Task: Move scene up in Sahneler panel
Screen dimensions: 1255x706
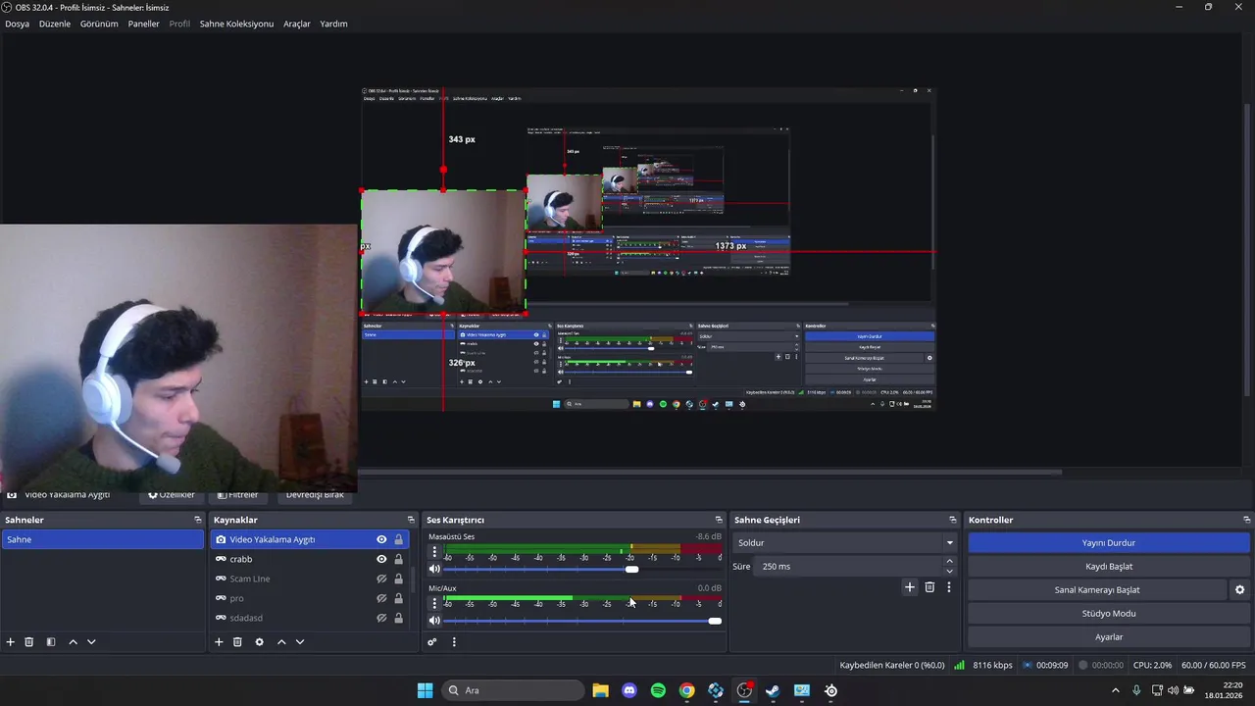Action: coord(73,642)
